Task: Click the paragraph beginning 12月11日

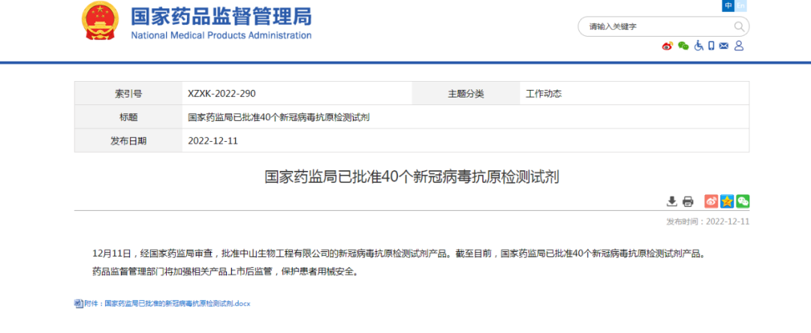Action: 399,254
